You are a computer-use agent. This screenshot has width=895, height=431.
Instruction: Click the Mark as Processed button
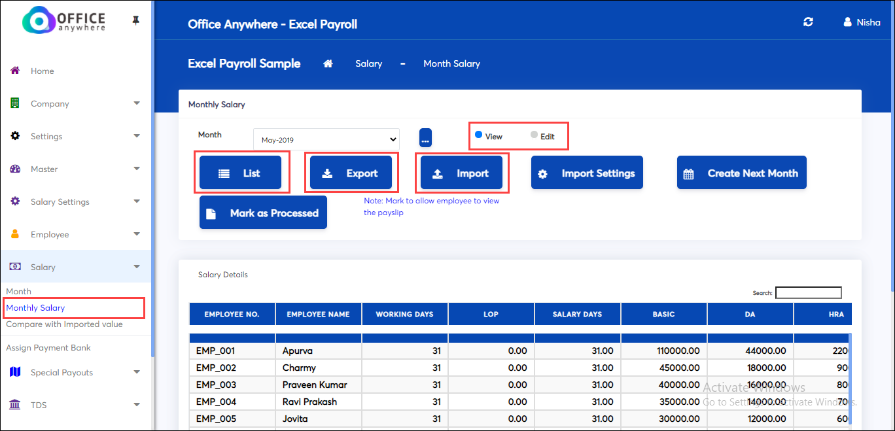click(x=263, y=213)
